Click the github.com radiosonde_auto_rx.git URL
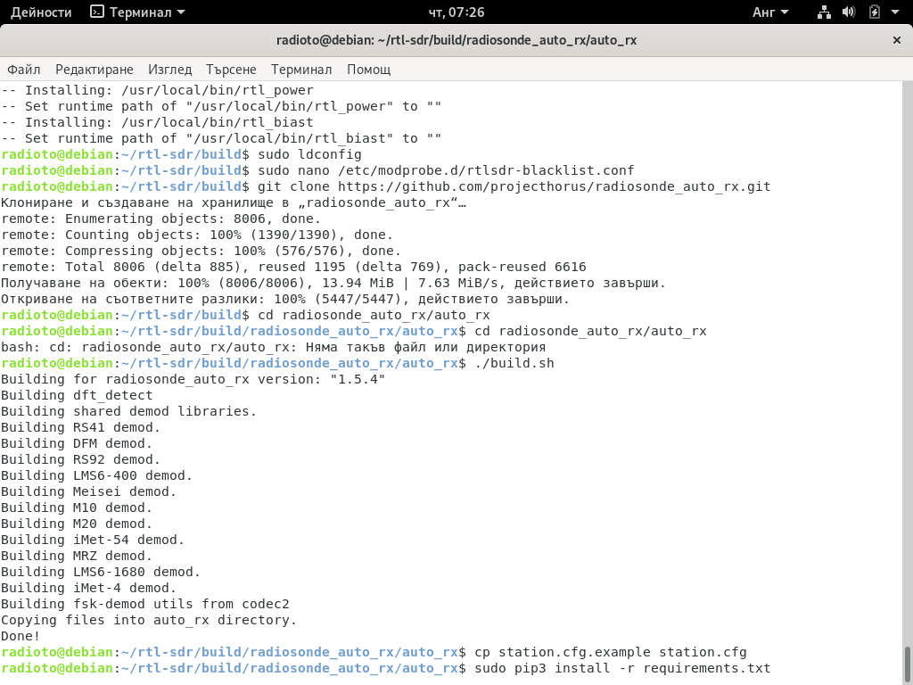913x685 pixels. point(555,186)
